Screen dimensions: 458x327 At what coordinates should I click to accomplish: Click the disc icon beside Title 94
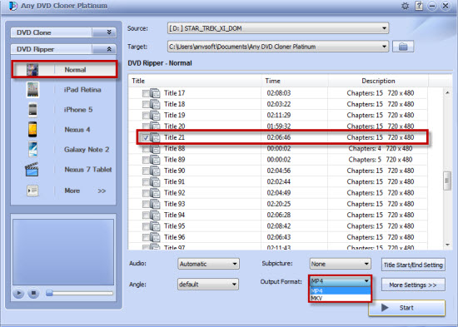click(x=155, y=216)
